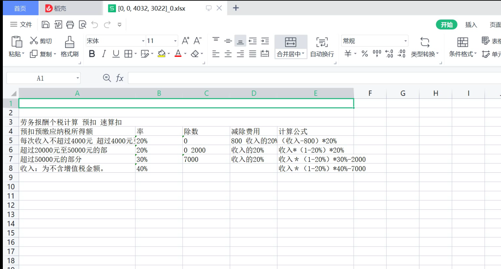The image size is (501, 269).
Task: Open the 常规 number format dropdown
Action: [x=406, y=41]
